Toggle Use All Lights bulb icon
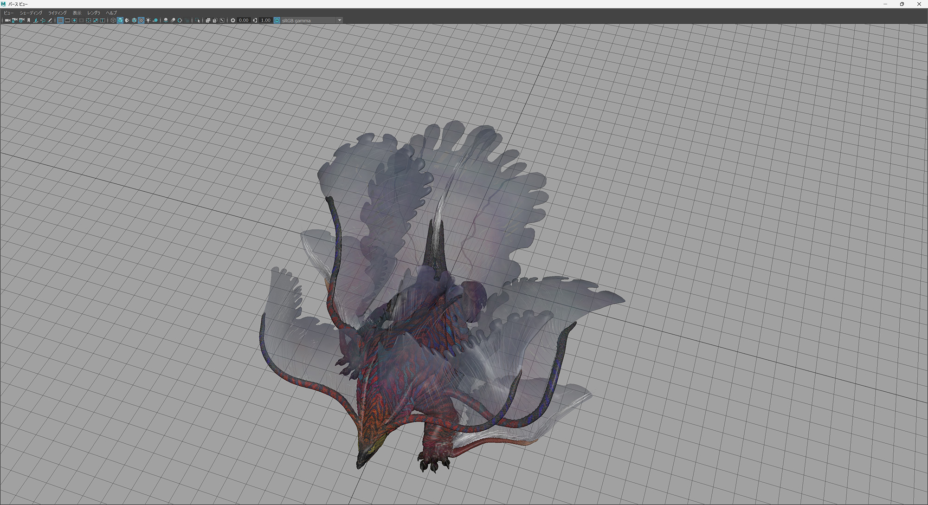The width and height of the screenshot is (928, 505). pyautogui.click(x=148, y=20)
